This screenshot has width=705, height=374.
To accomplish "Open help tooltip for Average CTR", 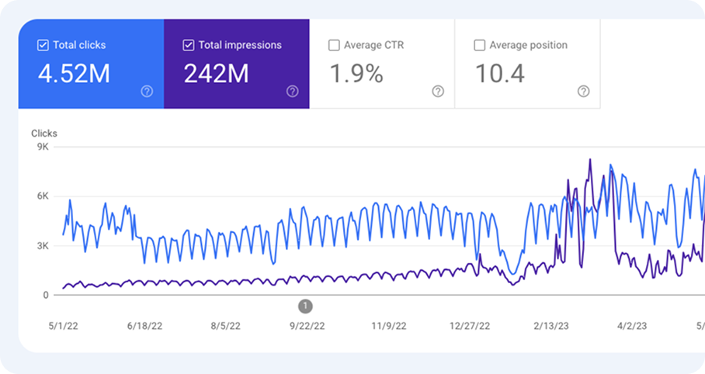I will click(438, 91).
